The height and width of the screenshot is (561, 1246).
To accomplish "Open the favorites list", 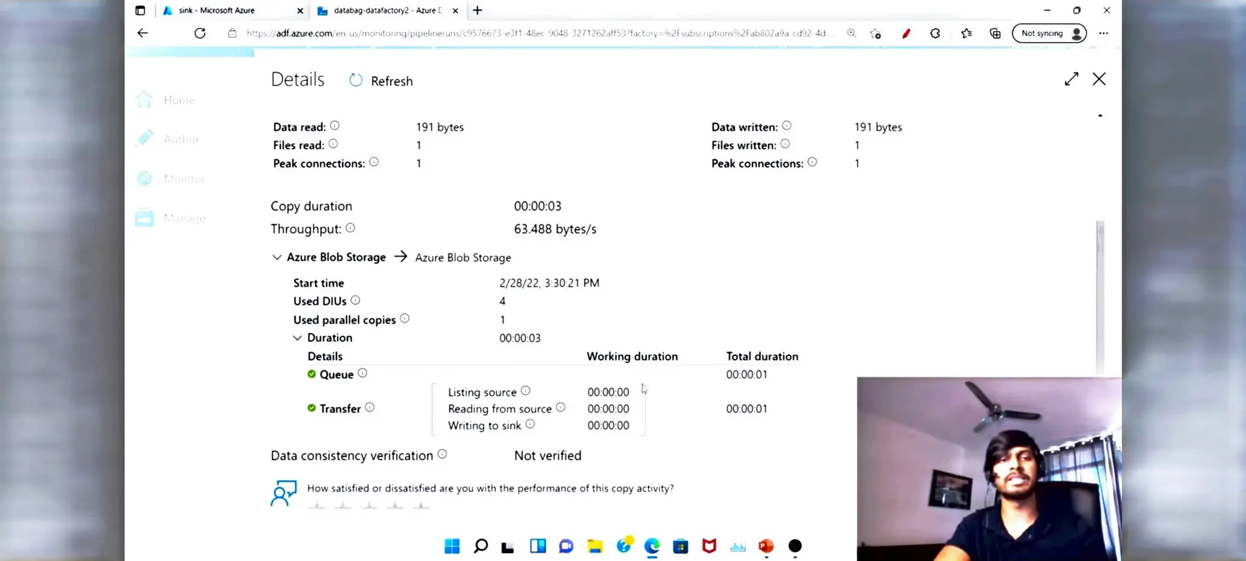I will (x=966, y=33).
